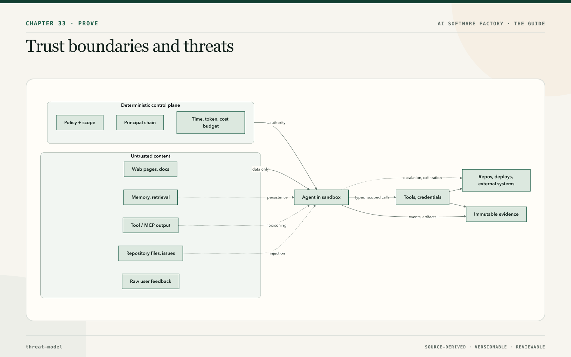Click the Untrusted content group title
571x357 pixels.
pos(151,156)
